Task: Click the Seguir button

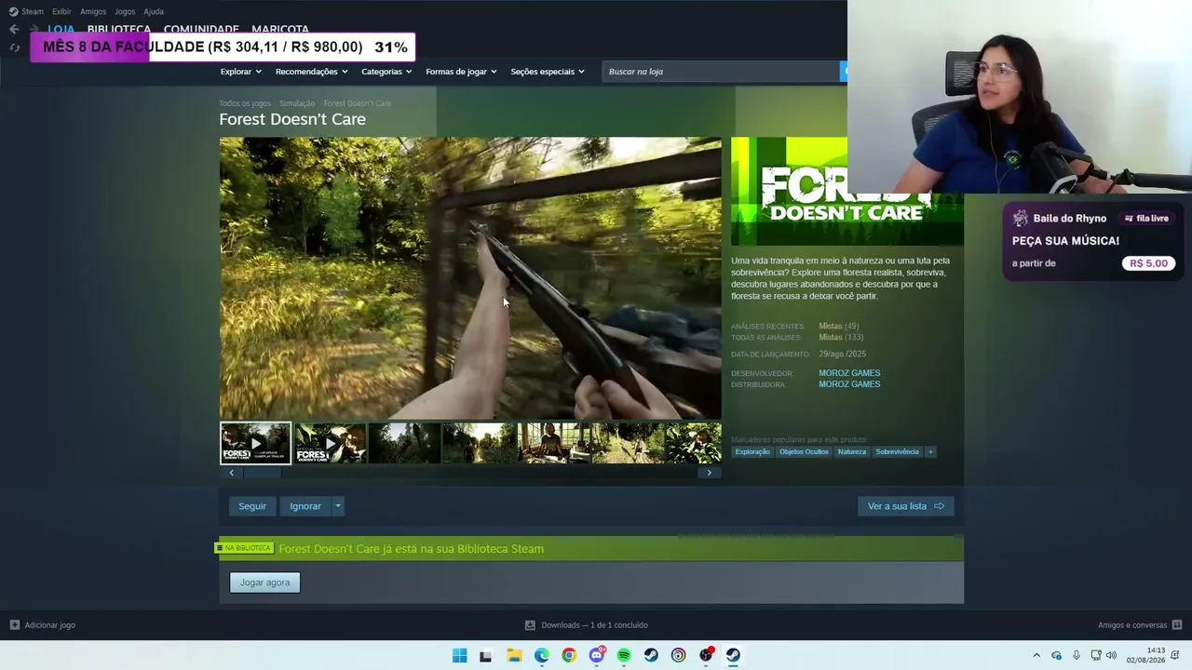Action: 252,506
